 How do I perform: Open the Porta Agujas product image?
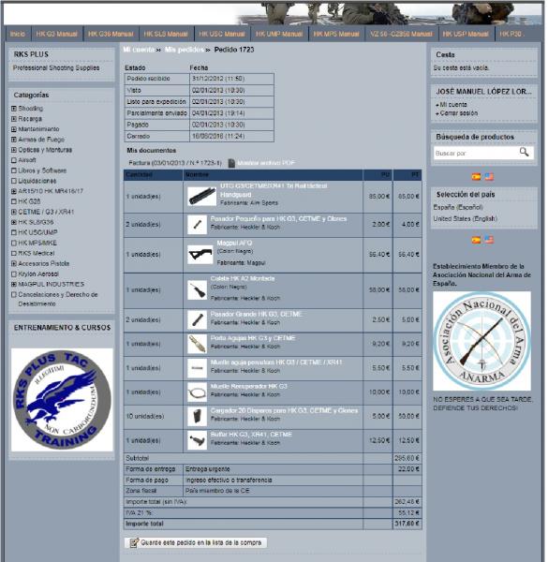pos(197,344)
